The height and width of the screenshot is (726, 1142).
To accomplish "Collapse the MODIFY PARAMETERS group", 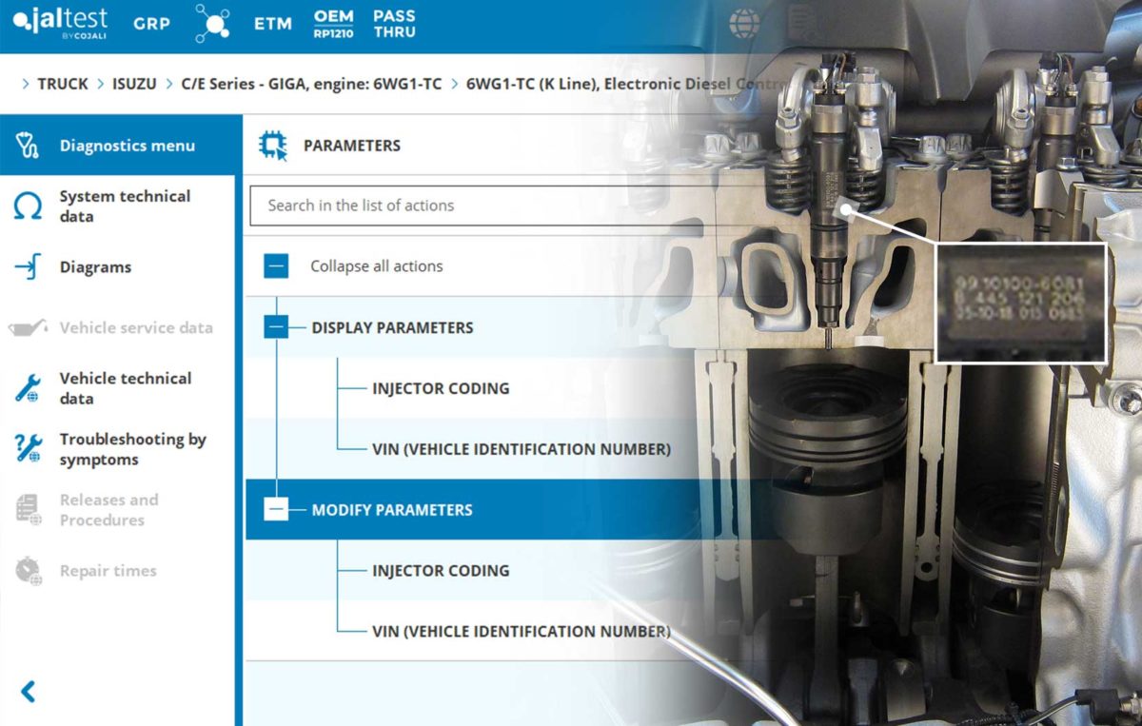I will point(276,510).
